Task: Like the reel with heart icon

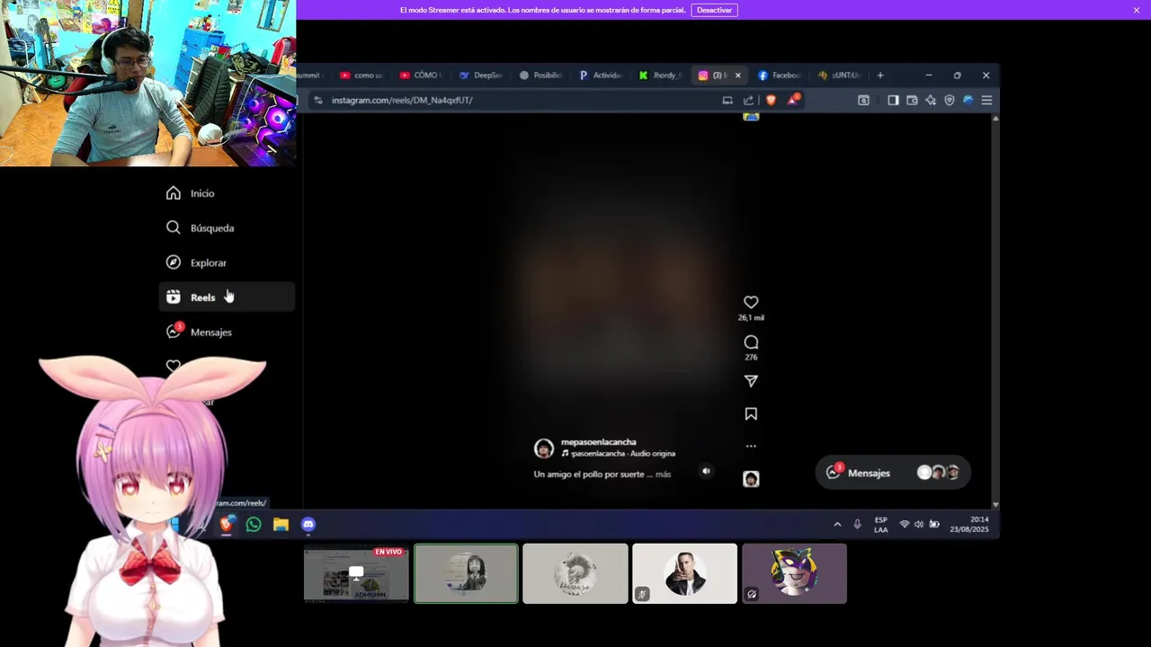Action: [751, 302]
